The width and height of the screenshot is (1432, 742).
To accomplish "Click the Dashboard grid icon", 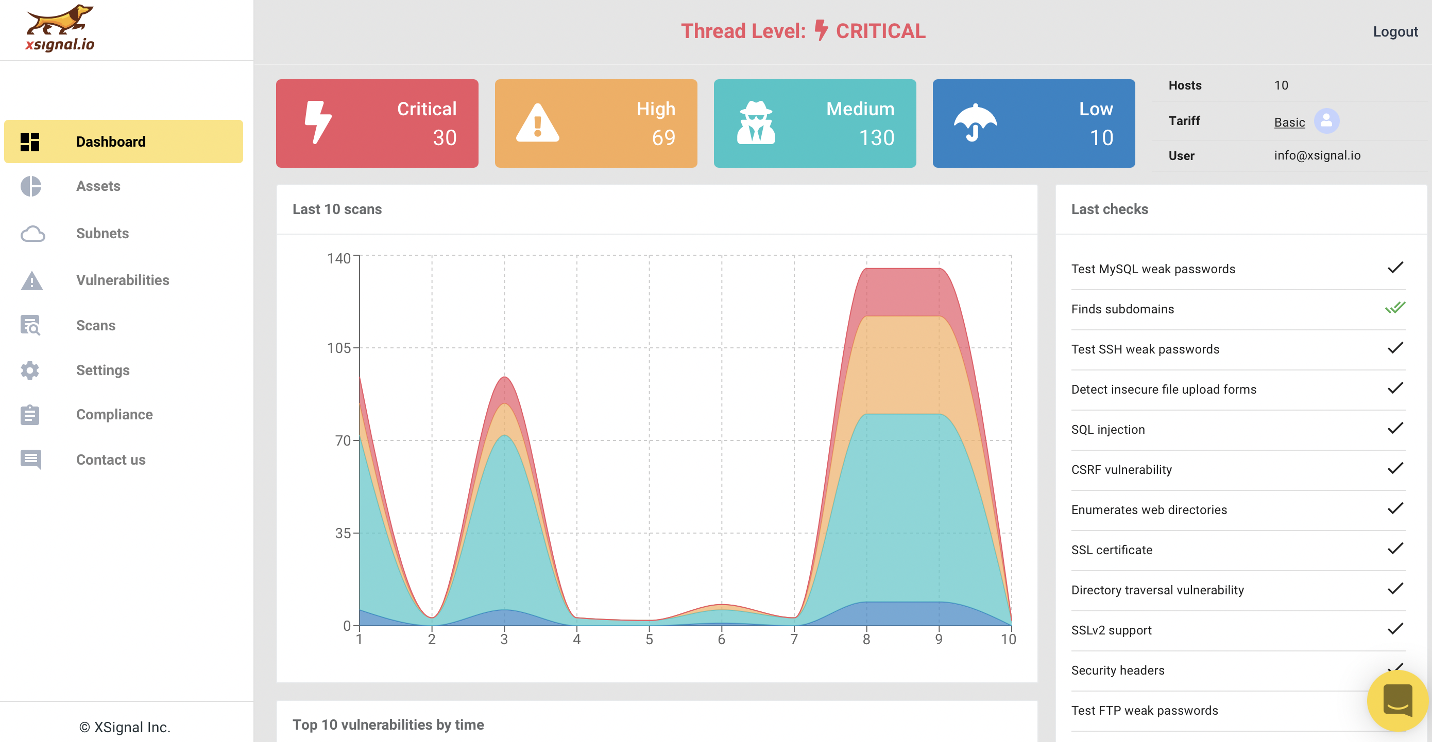I will point(30,142).
